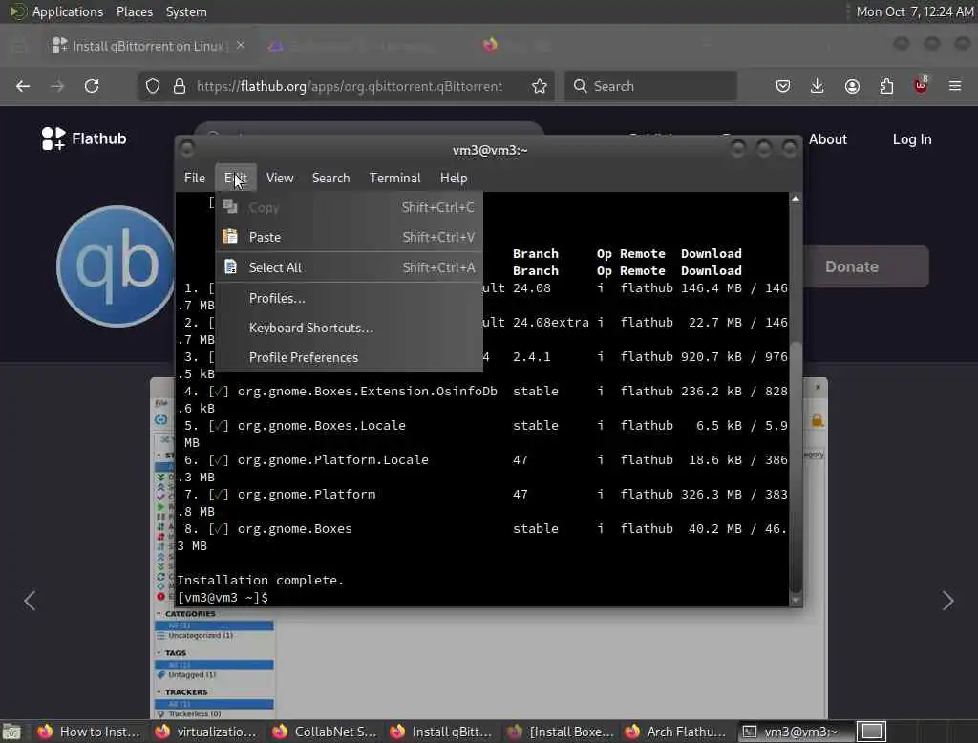
Task: Click the workspace switcher box
Action: pos(871,732)
